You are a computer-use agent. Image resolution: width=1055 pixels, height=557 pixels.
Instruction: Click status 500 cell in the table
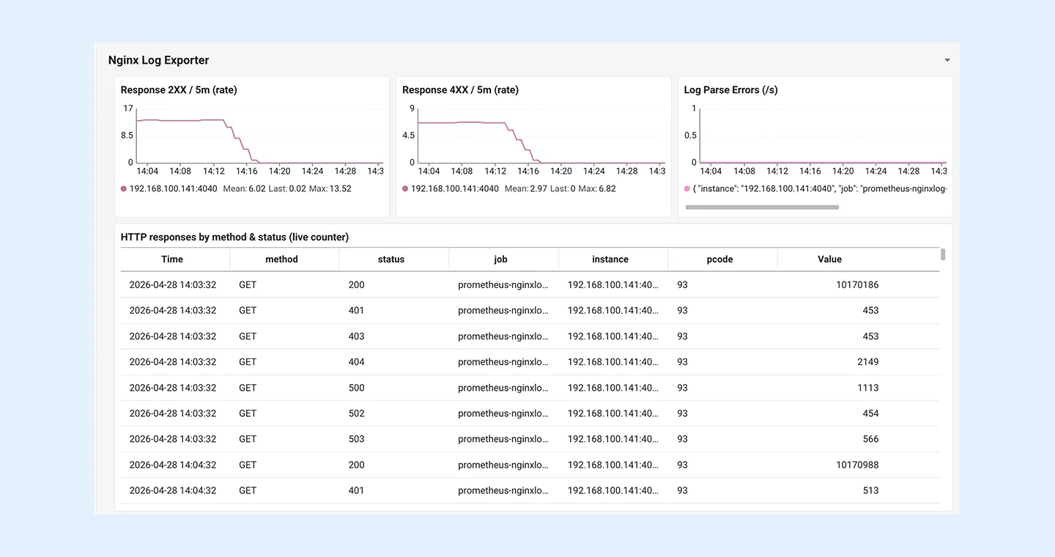(x=356, y=388)
